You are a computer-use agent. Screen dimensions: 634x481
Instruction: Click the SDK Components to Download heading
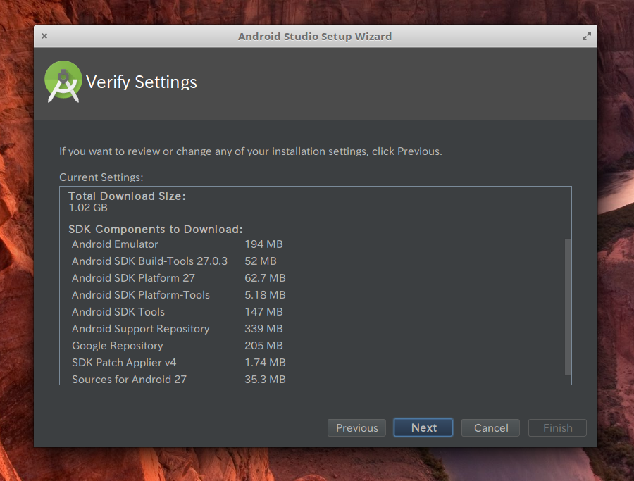point(156,230)
